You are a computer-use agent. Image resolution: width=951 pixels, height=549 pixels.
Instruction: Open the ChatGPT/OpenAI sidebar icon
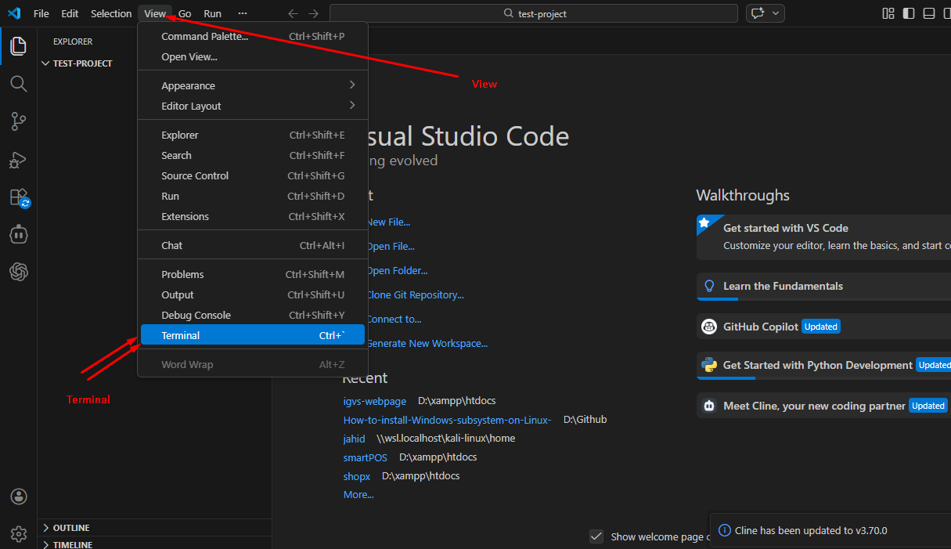18,272
